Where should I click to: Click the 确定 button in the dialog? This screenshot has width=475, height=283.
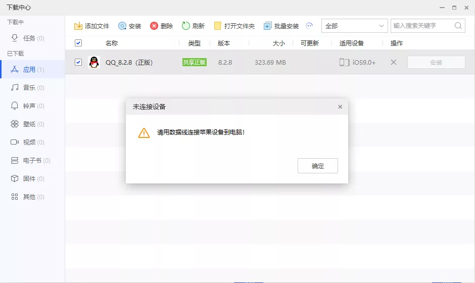tap(318, 166)
